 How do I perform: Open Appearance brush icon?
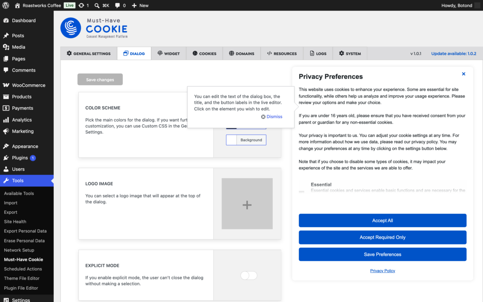point(6,146)
